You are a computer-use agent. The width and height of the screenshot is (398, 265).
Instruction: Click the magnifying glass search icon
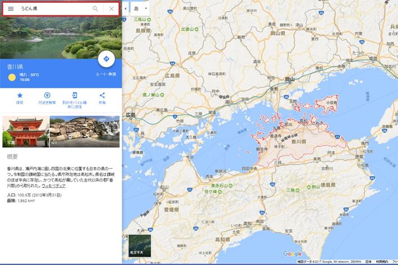(95, 9)
